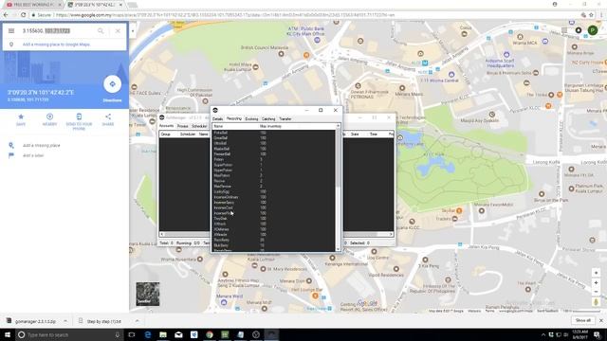Click 'Add a label'
The image size is (607, 341).
pos(33,155)
